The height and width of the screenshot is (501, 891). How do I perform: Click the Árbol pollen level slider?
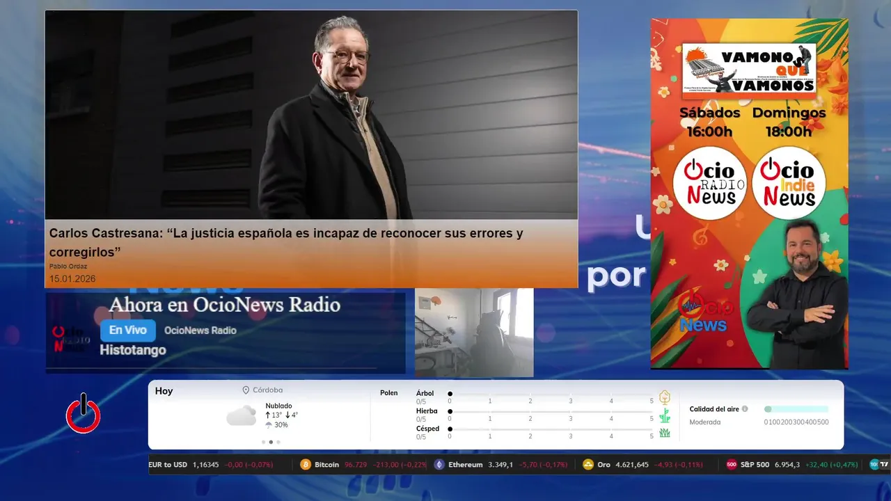[x=551, y=394]
